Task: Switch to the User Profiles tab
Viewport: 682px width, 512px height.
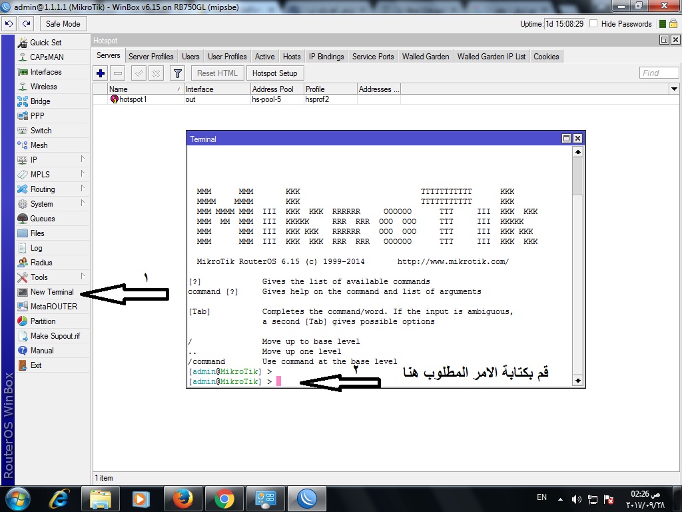Action: pyautogui.click(x=227, y=57)
